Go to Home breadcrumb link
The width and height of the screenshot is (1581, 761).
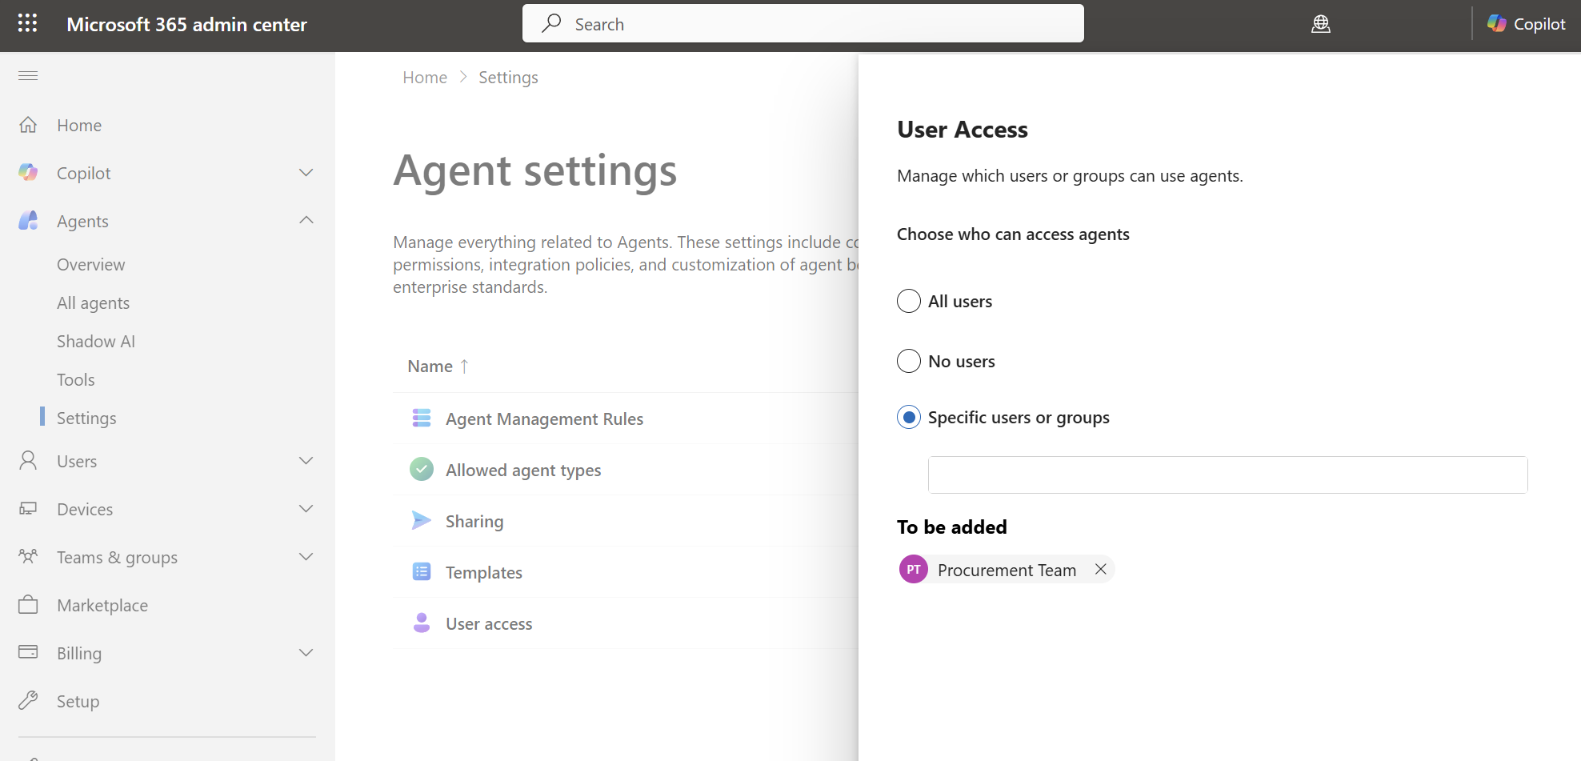pyautogui.click(x=425, y=78)
